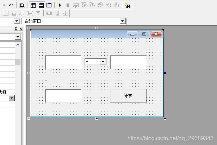Click the step over braces icon

pos(84,5)
